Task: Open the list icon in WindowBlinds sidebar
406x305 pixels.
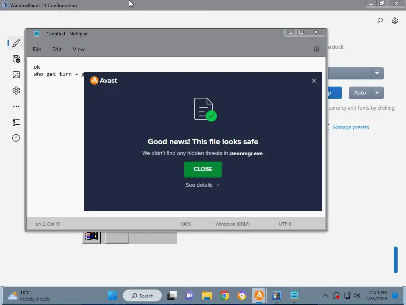Action: [16, 122]
